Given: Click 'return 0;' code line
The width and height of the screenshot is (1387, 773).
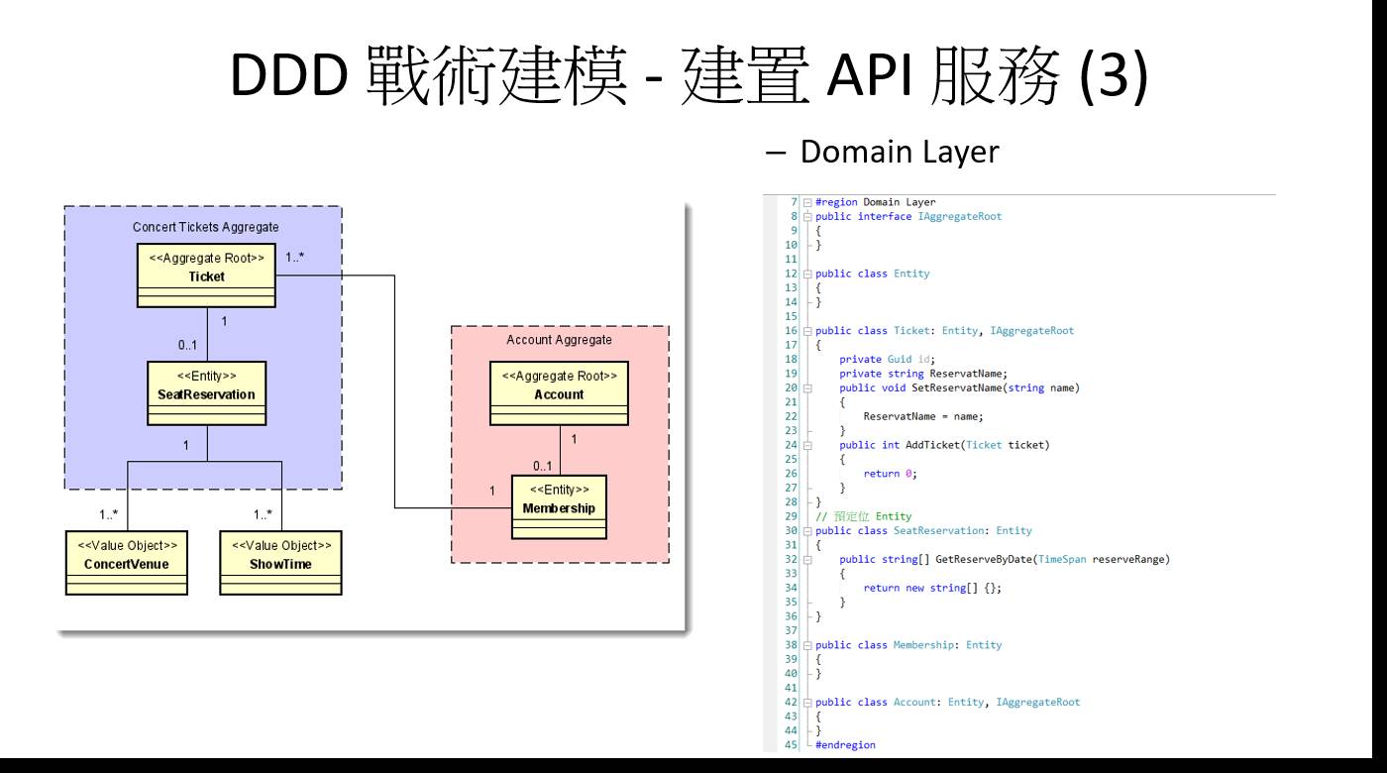Looking at the screenshot, I should click(x=890, y=474).
